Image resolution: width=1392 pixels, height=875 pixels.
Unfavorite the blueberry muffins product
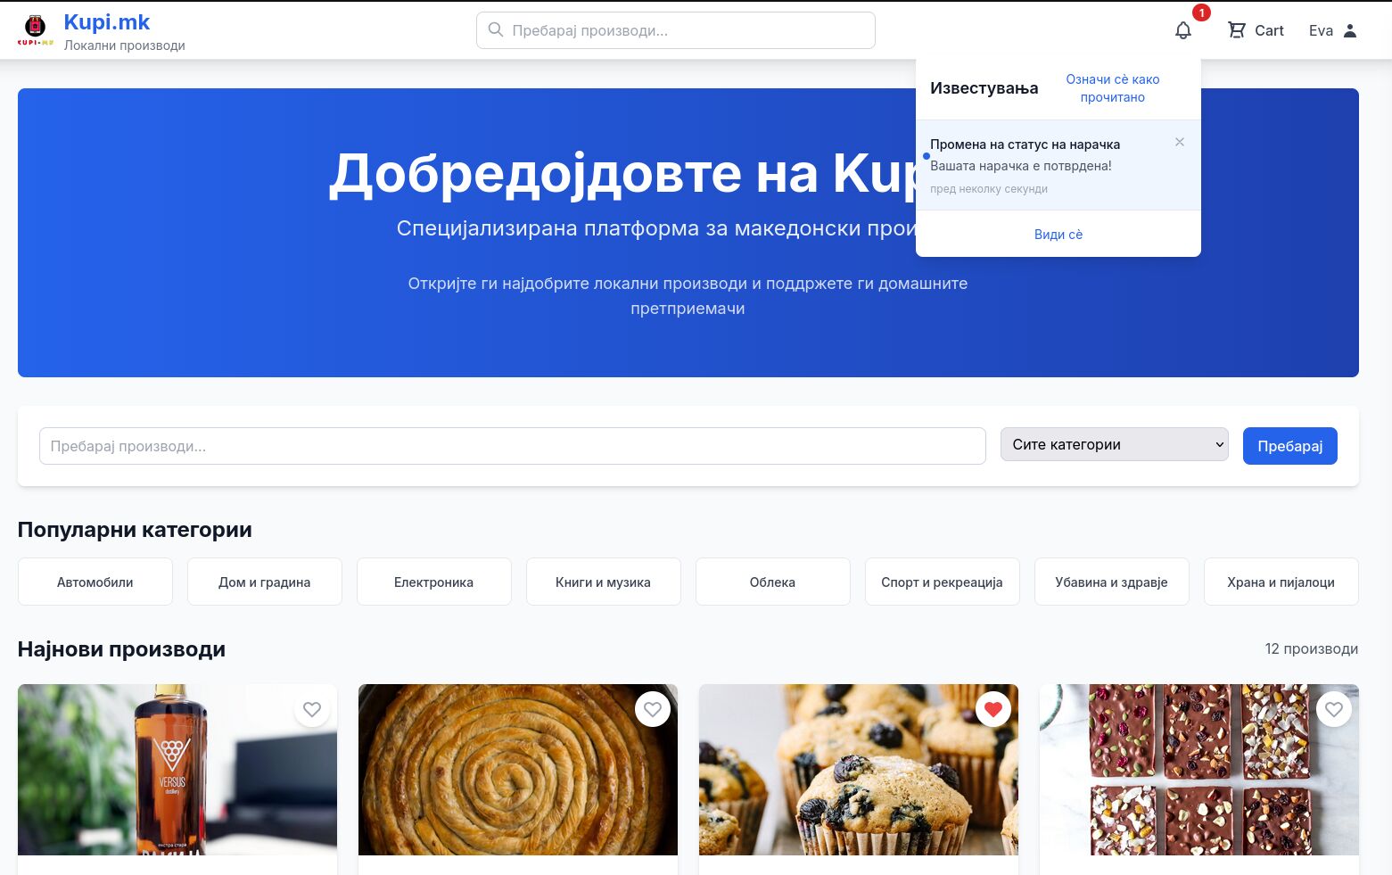(993, 710)
